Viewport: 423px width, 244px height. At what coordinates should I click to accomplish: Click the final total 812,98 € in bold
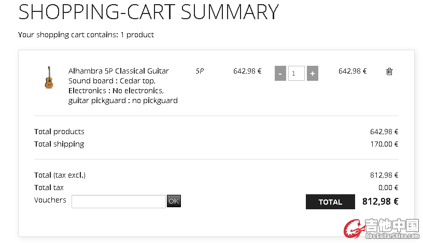[380, 202]
